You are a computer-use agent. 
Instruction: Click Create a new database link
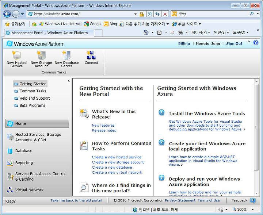[112, 167]
